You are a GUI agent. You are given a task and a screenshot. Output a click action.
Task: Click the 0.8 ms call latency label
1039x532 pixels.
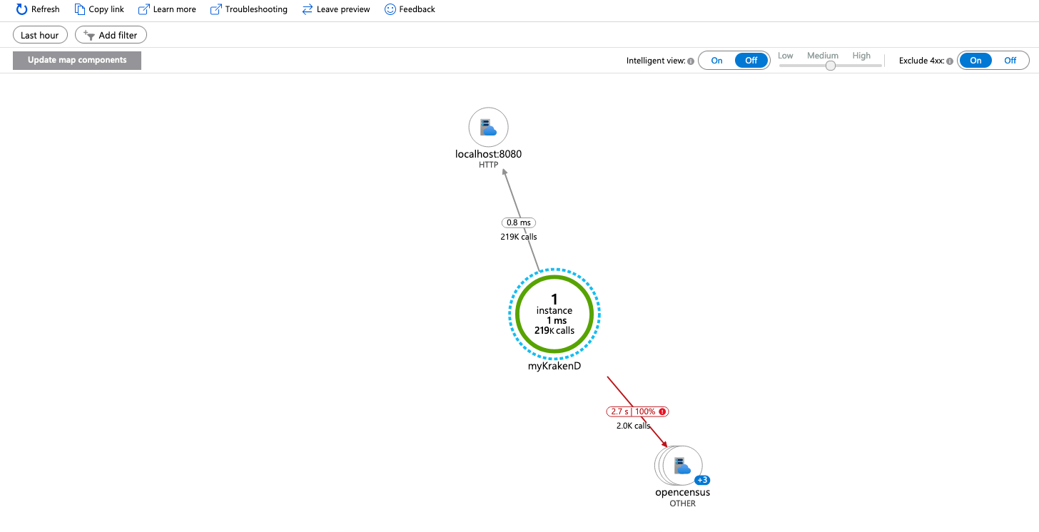(x=518, y=223)
